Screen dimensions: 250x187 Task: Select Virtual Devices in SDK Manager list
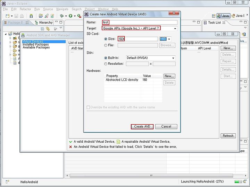click(x=44, y=42)
